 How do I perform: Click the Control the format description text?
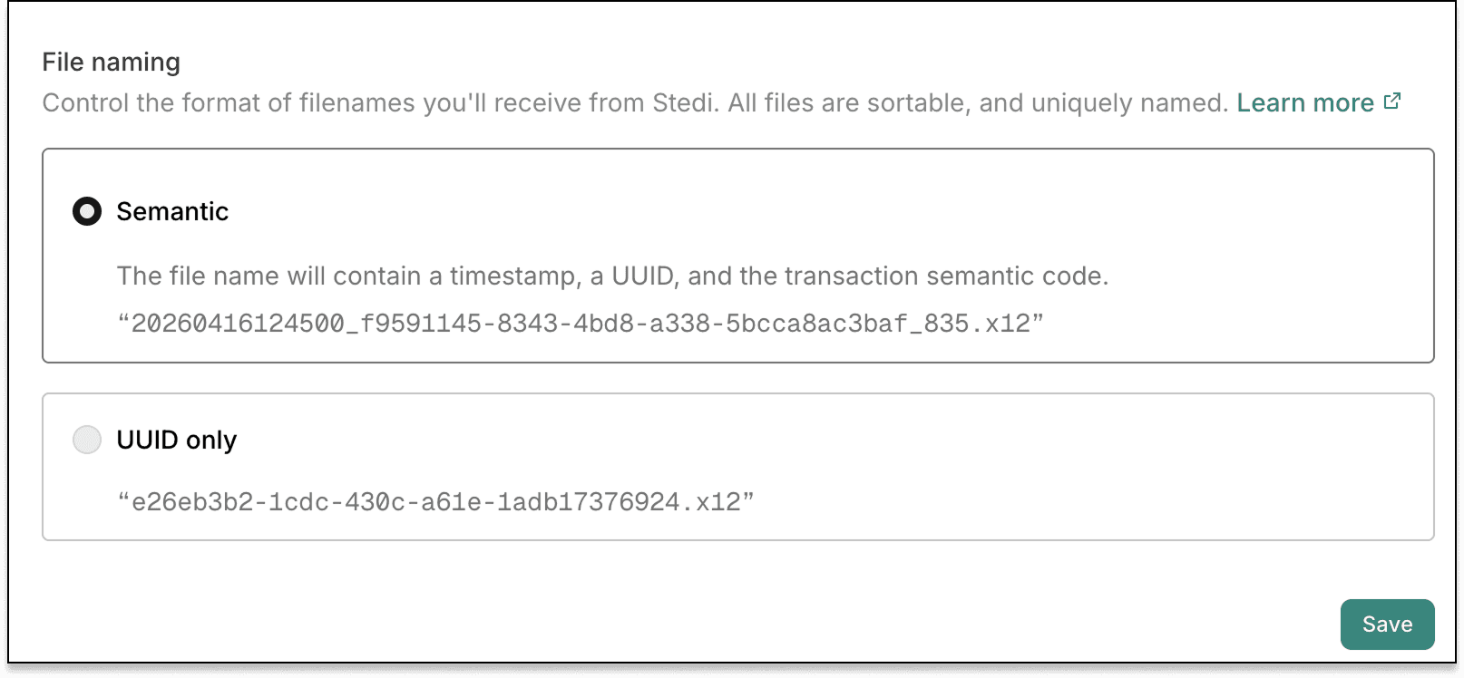[x=635, y=102]
